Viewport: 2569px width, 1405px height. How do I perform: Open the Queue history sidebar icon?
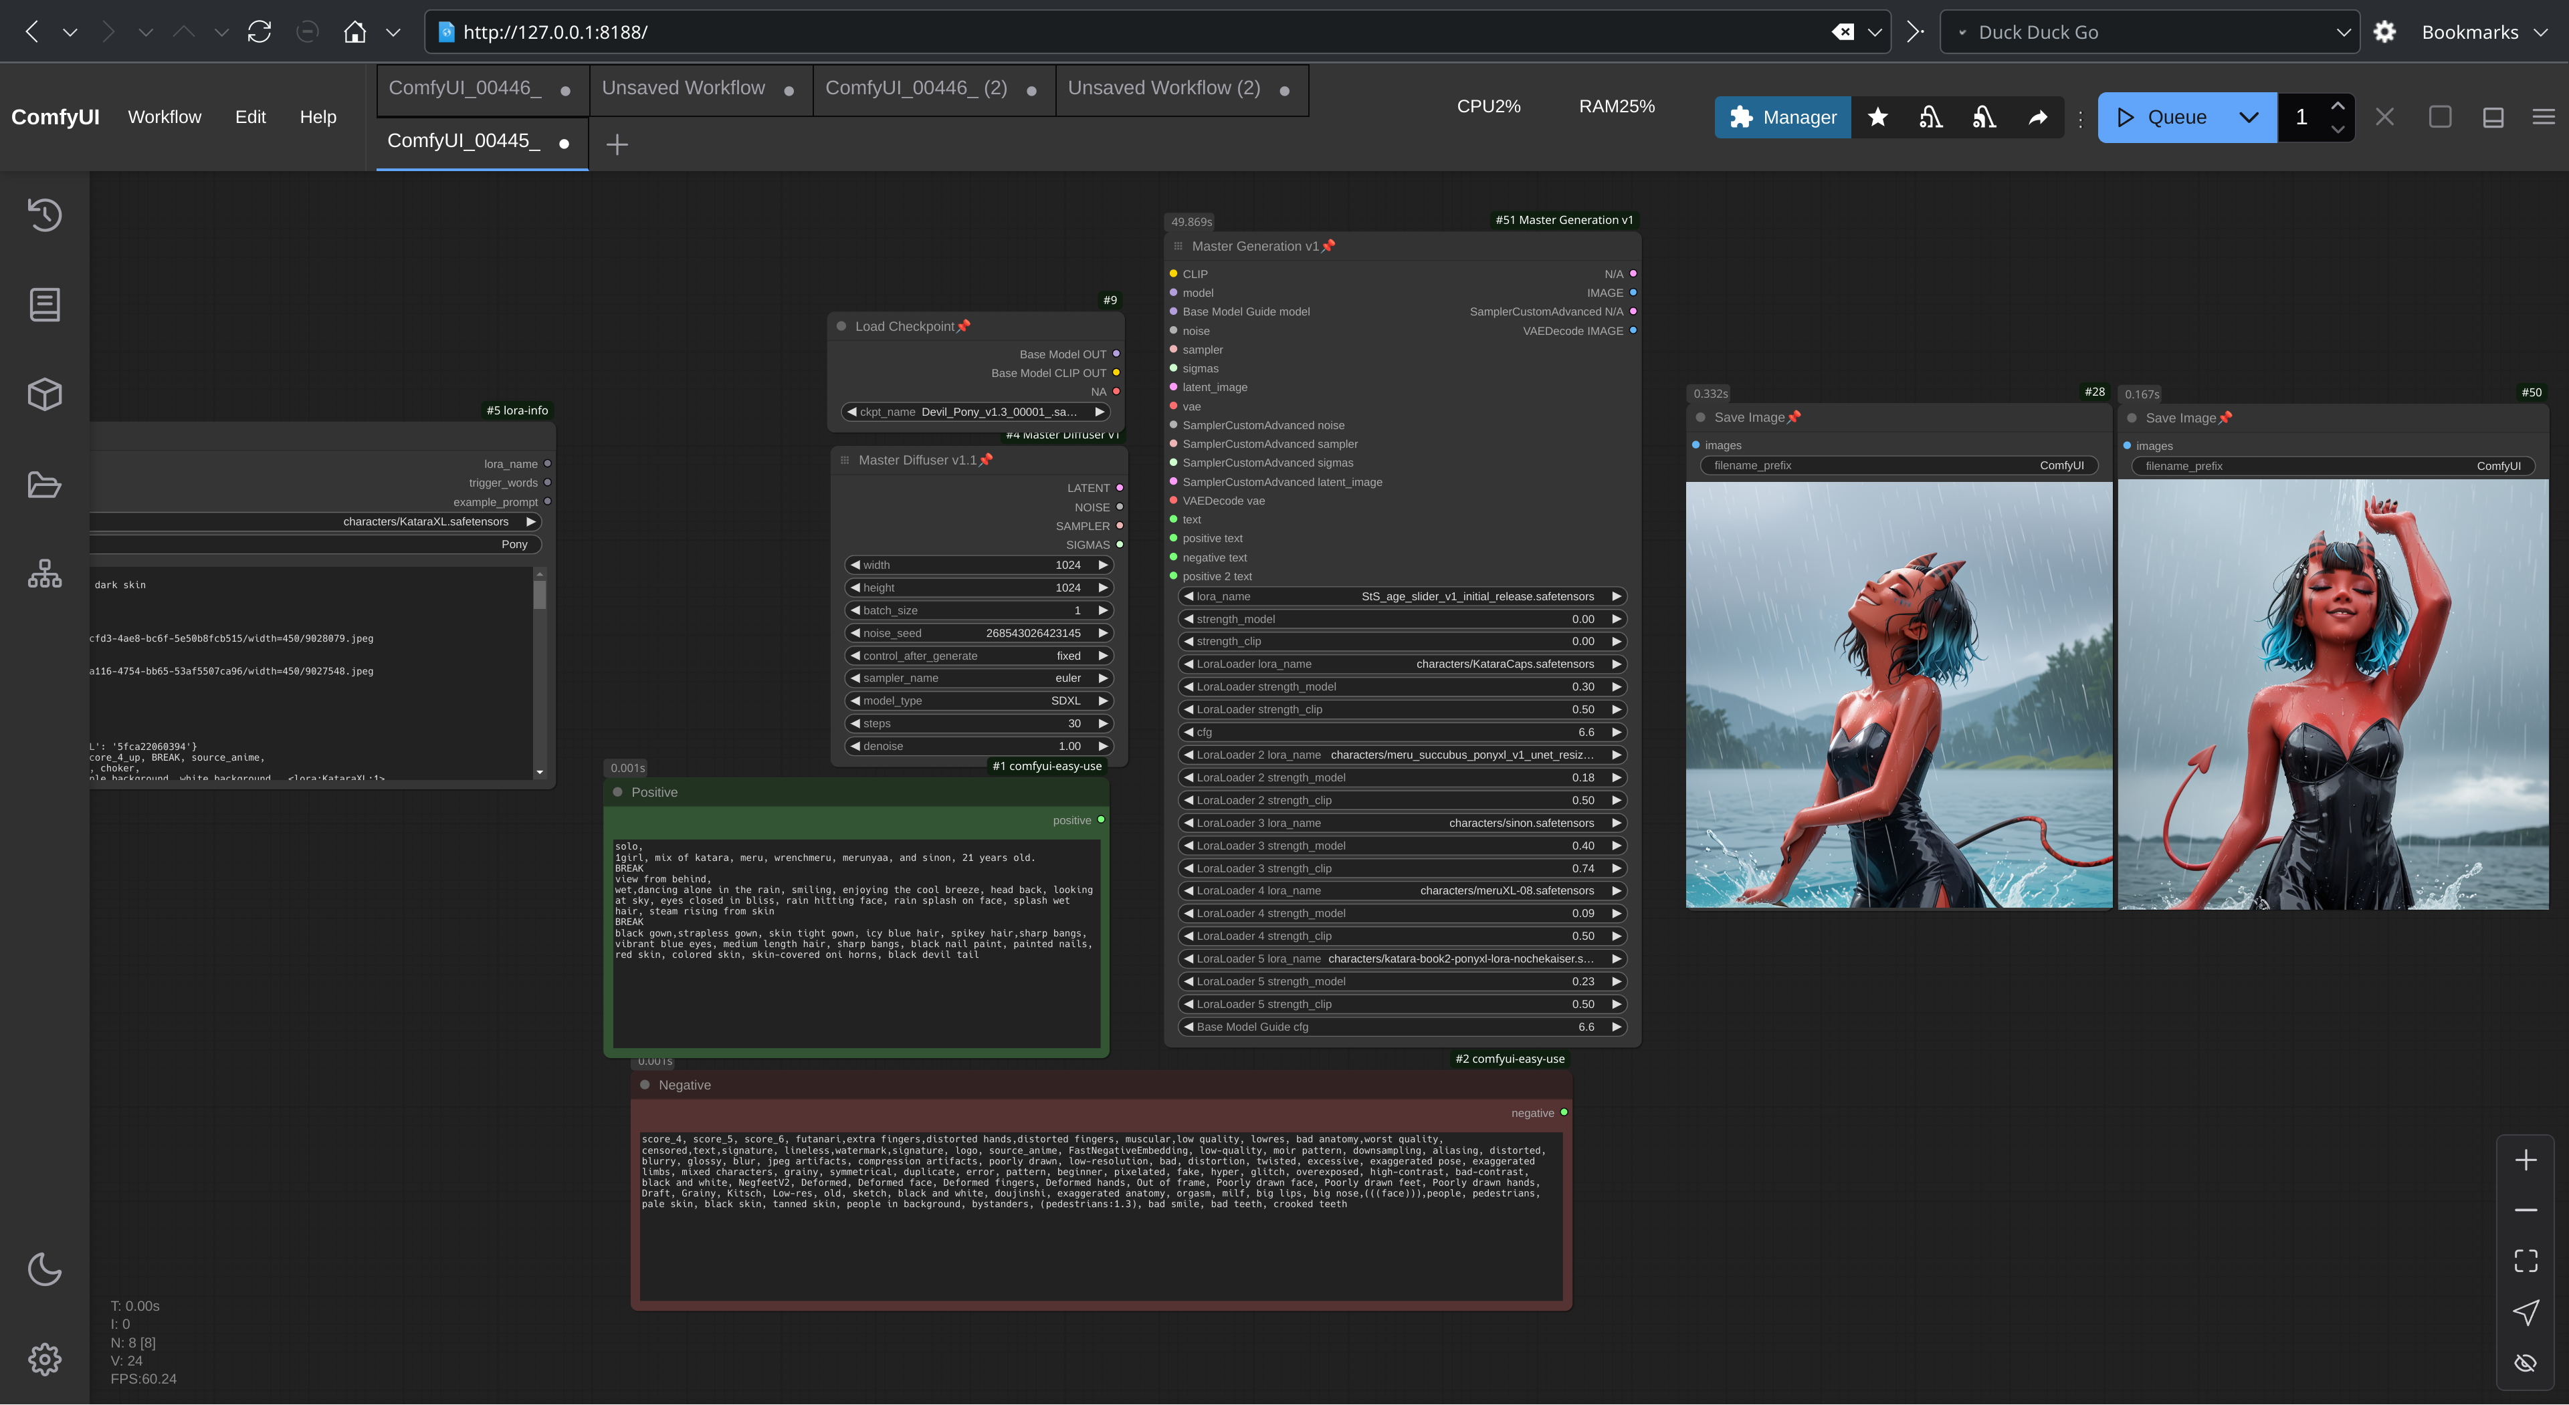point(44,215)
